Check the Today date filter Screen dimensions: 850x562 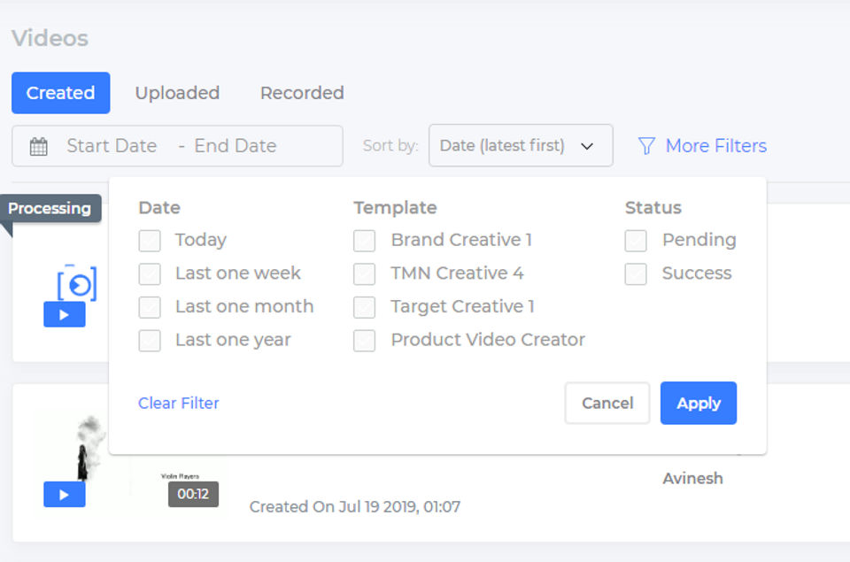coord(150,241)
